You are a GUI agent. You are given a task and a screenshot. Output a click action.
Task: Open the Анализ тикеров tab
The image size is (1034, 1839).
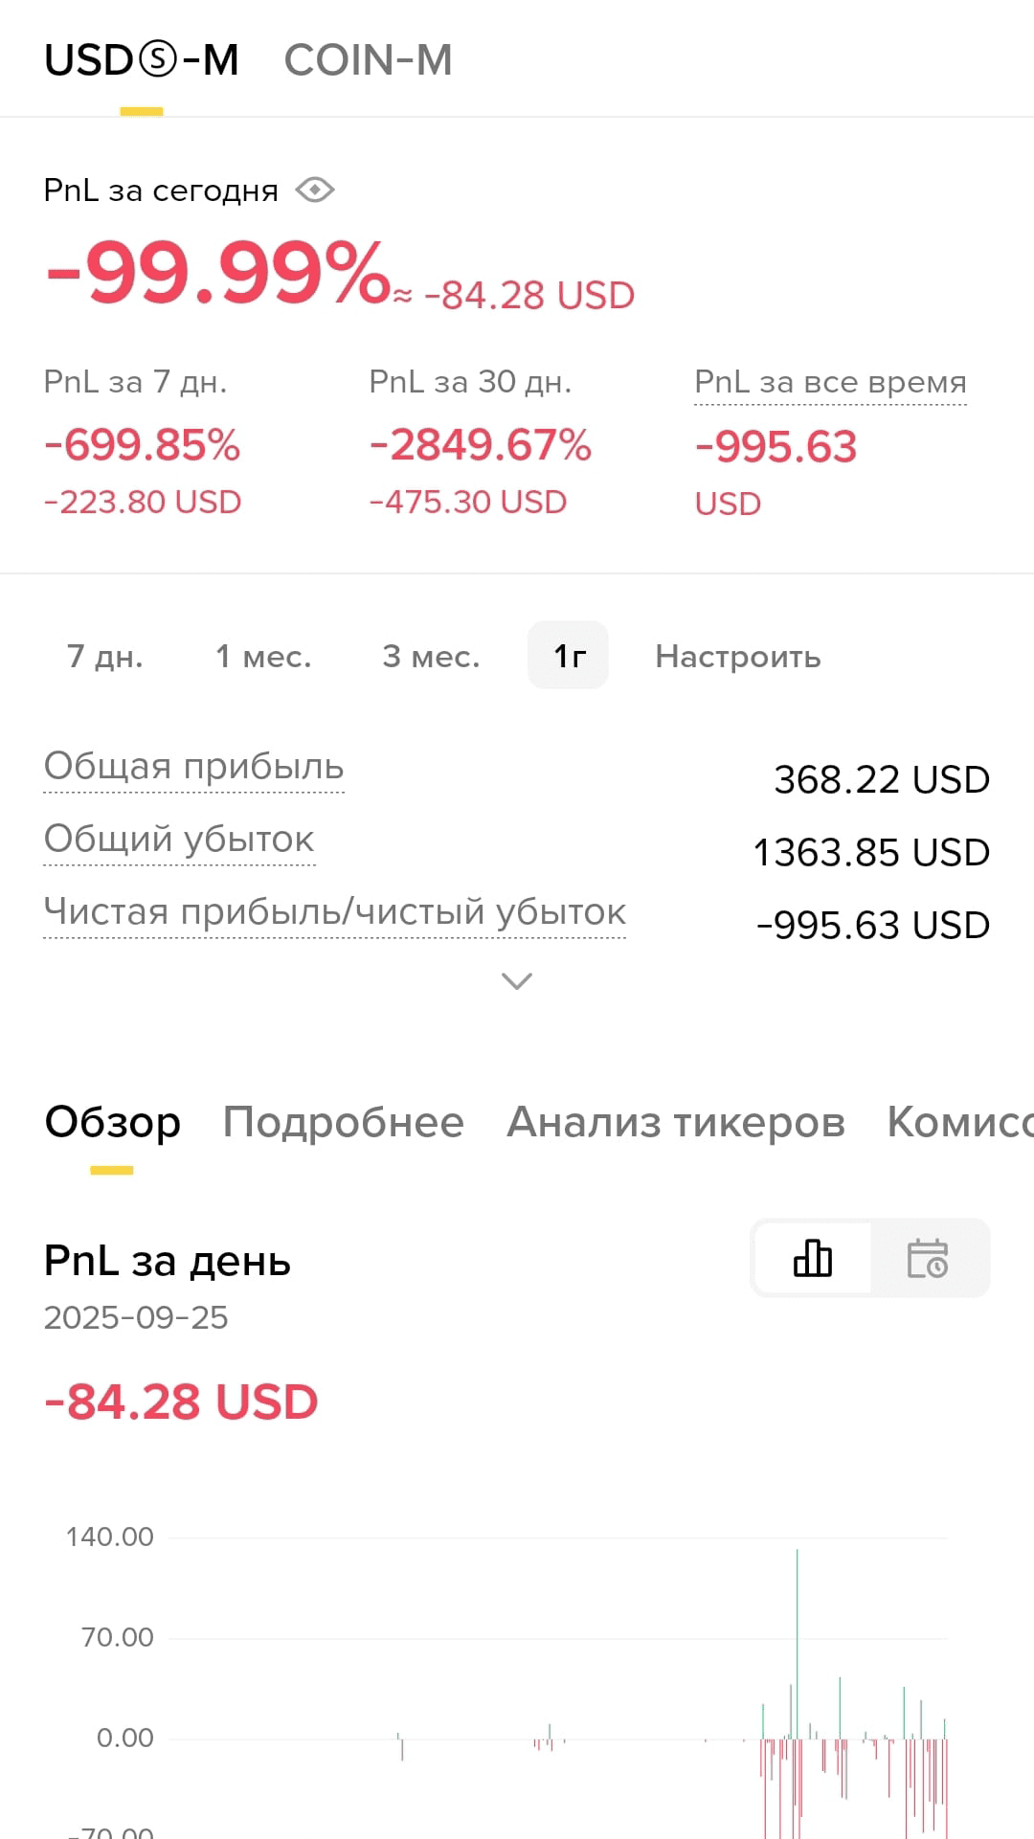[x=676, y=1122]
